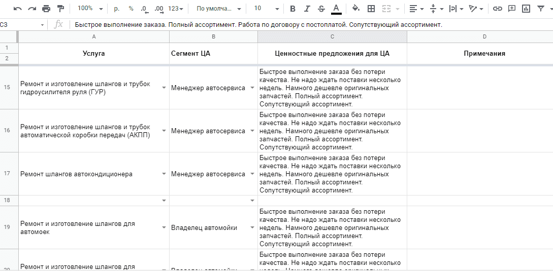The image size is (553, 271).
Task: Open the font size 10 dropdown
Action: (266, 9)
